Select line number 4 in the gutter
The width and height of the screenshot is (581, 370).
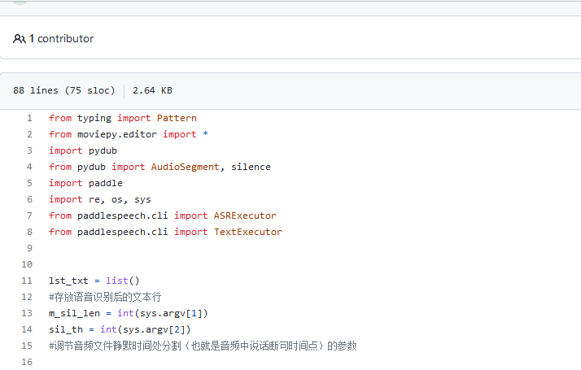(x=29, y=167)
